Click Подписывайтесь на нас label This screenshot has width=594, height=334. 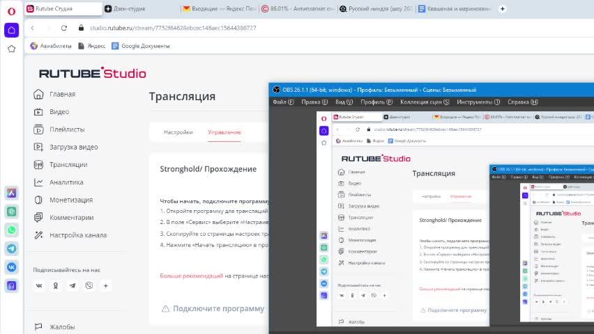point(67,270)
